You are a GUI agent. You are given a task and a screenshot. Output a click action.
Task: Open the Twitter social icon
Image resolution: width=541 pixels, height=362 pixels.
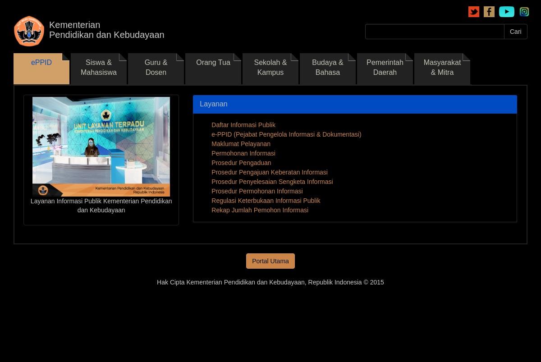coord(474,12)
